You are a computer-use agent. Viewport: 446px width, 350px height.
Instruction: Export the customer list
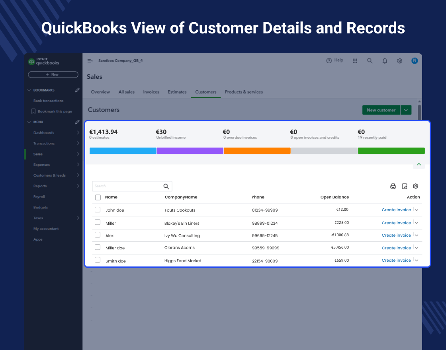click(405, 187)
